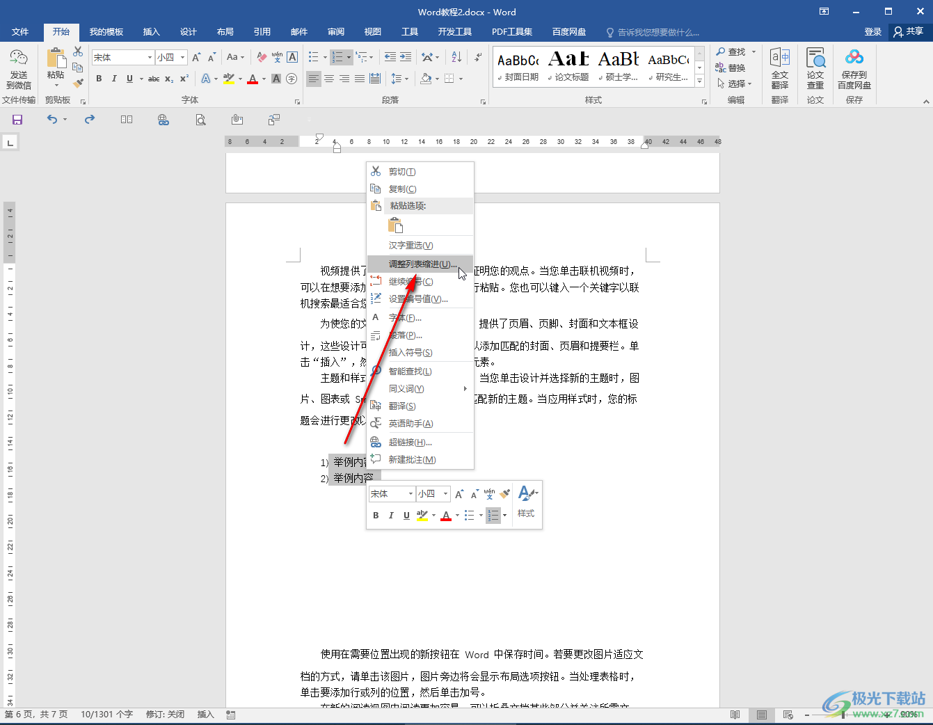This screenshot has width=933, height=725.
Task: Switch to the 插入 Insert tab
Action: tap(152, 32)
